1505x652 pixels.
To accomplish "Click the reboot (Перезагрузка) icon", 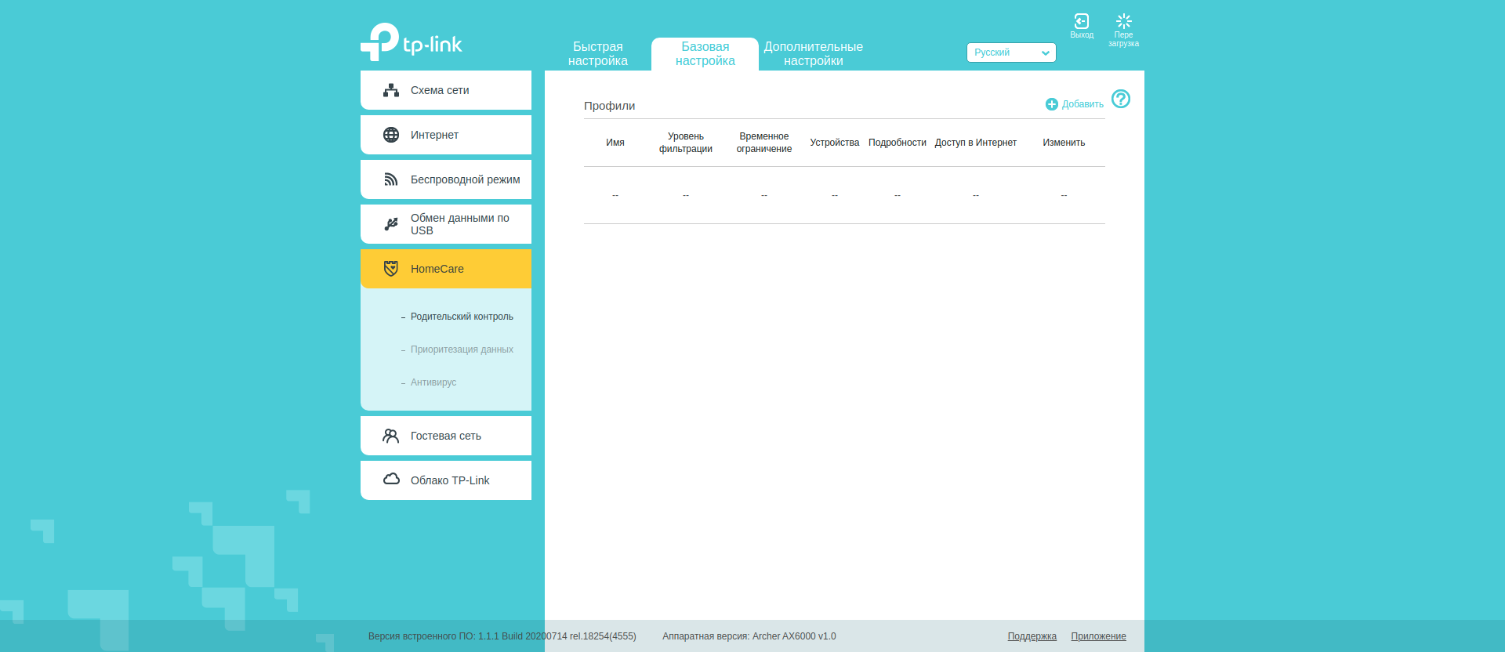I will point(1123,22).
